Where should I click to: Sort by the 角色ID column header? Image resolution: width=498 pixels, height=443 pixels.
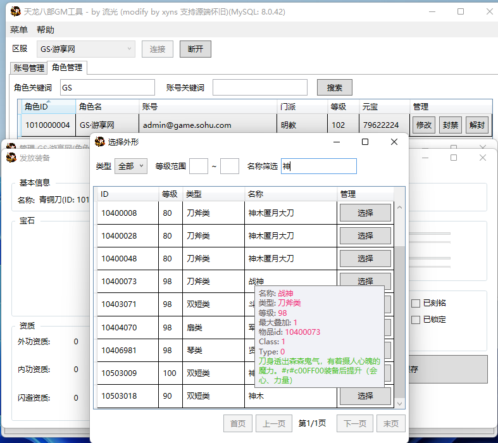pyautogui.click(x=47, y=107)
